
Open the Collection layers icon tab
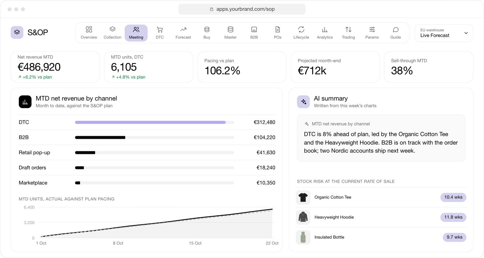point(113,33)
